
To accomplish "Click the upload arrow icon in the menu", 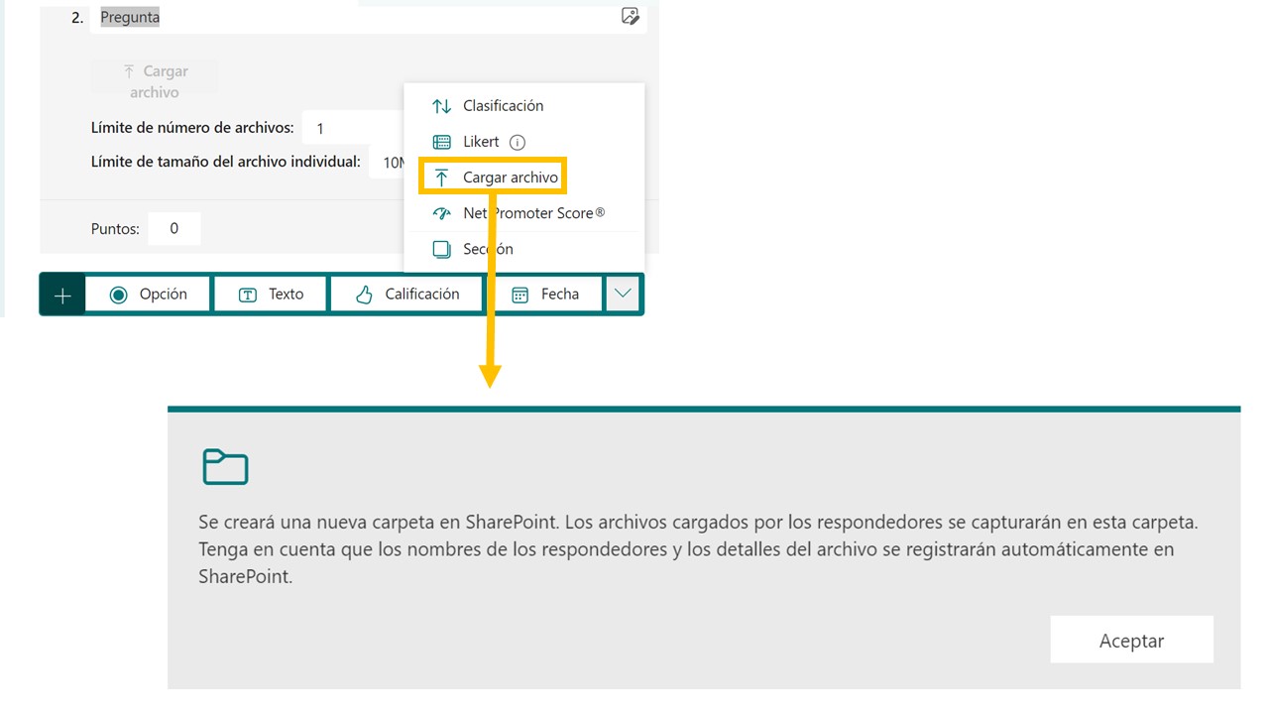I will (442, 178).
